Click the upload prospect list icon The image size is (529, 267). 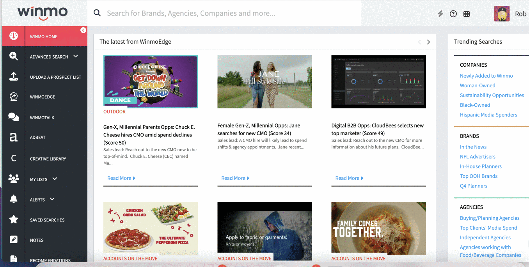coord(14,76)
